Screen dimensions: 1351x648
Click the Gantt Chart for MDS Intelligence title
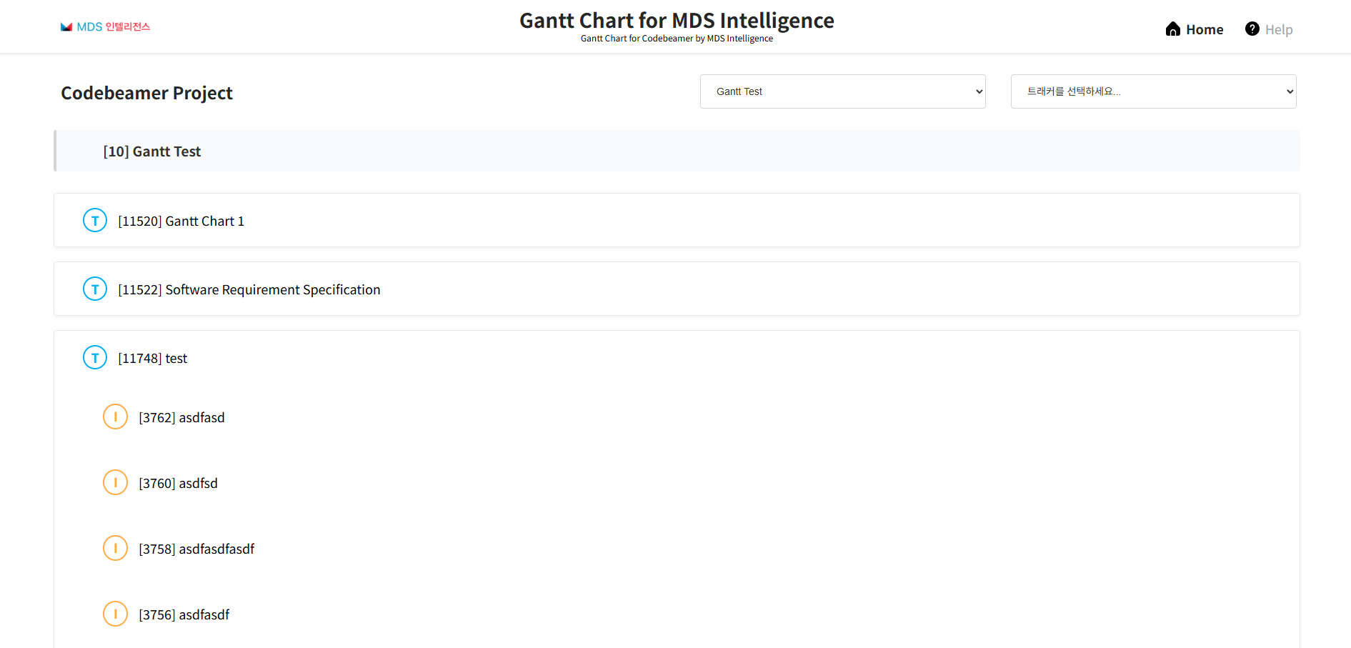coord(677,21)
